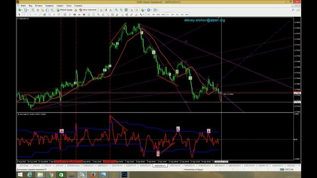317x178 pixels.
Task: Click the Новый ордер button
Action: 64,10
